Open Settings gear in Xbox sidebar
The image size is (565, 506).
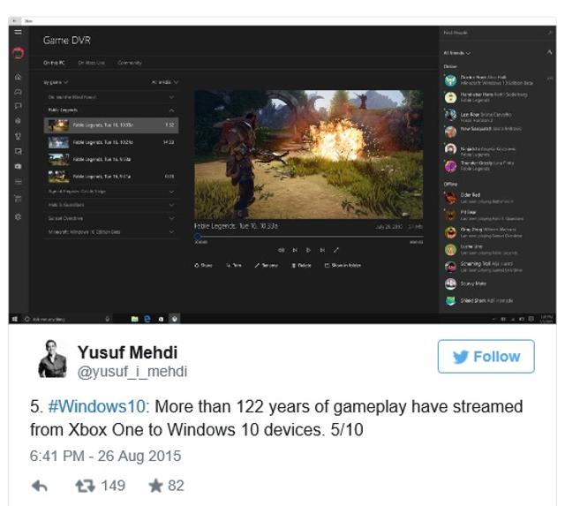coord(18,217)
